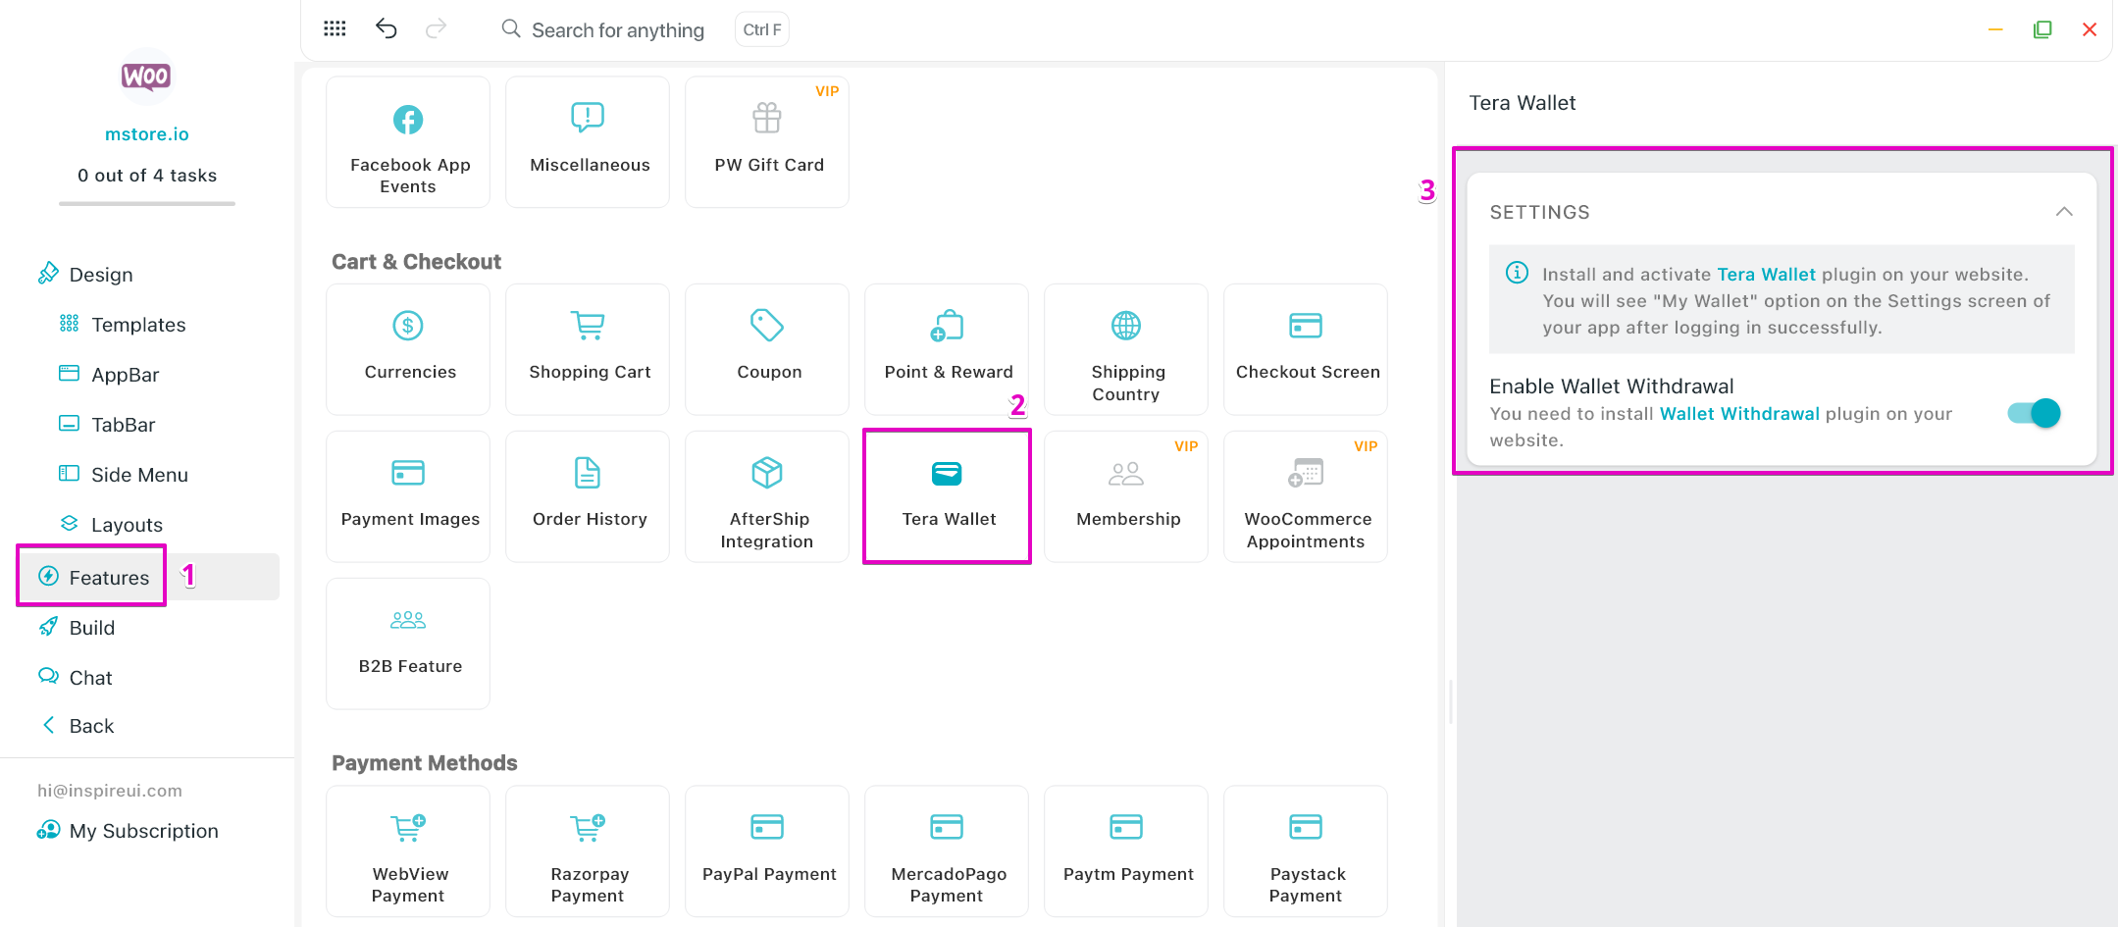Open the Templates sidebar item
2118x927 pixels.
coord(137,325)
